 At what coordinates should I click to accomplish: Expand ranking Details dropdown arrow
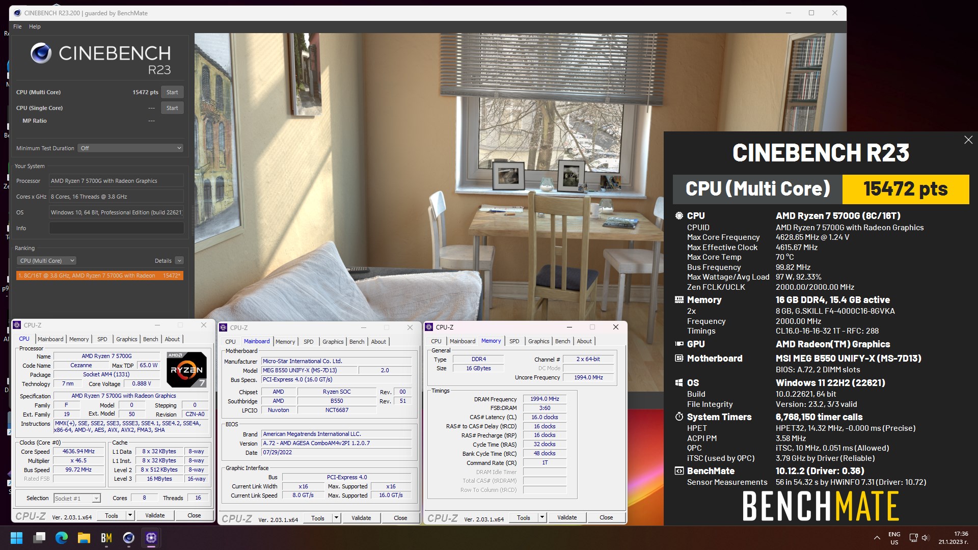point(179,261)
